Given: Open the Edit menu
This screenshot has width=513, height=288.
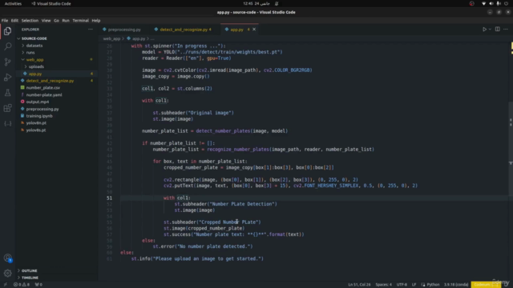Looking at the screenshot, I should click(14, 20).
